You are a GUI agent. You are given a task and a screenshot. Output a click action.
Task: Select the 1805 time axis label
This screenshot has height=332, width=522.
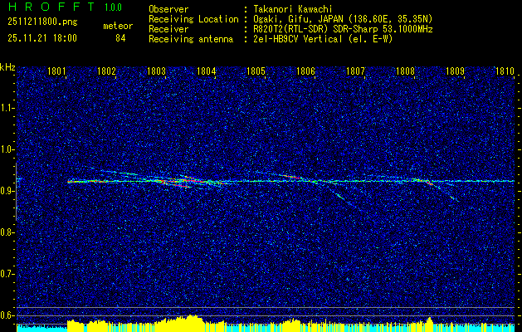pos(256,71)
